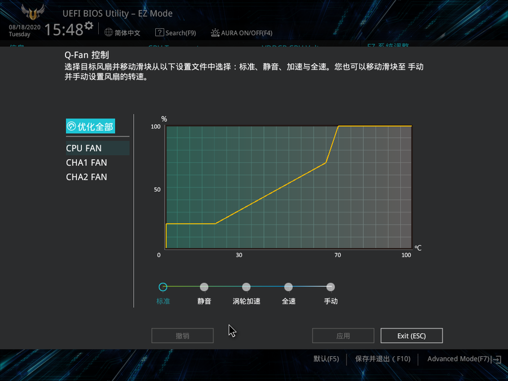The width and height of the screenshot is (508, 381).
Task: Click the AURA light bulb icon
Action: 215,33
